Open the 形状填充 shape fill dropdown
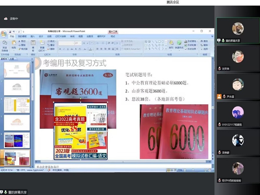Screen dimensions: 260x195 point(191,41)
